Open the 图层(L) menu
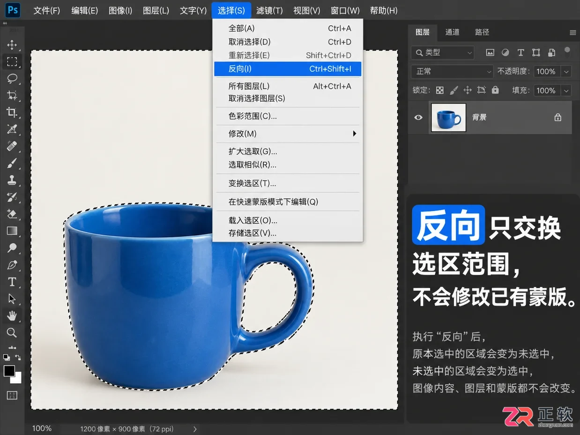The height and width of the screenshot is (435, 580). click(156, 10)
